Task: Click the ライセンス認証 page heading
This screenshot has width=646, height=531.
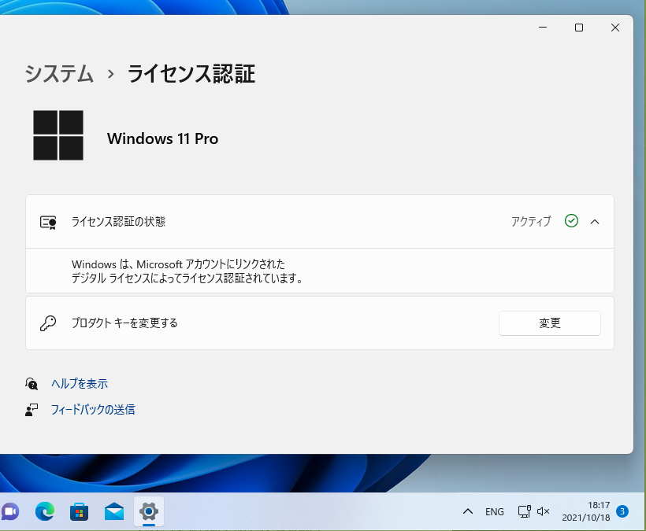Action: [191, 74]
